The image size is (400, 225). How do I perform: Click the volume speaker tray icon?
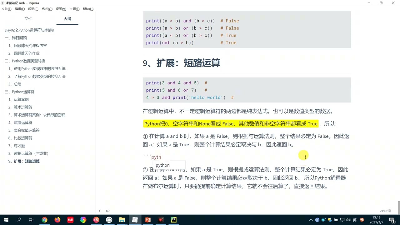point(348,220)
